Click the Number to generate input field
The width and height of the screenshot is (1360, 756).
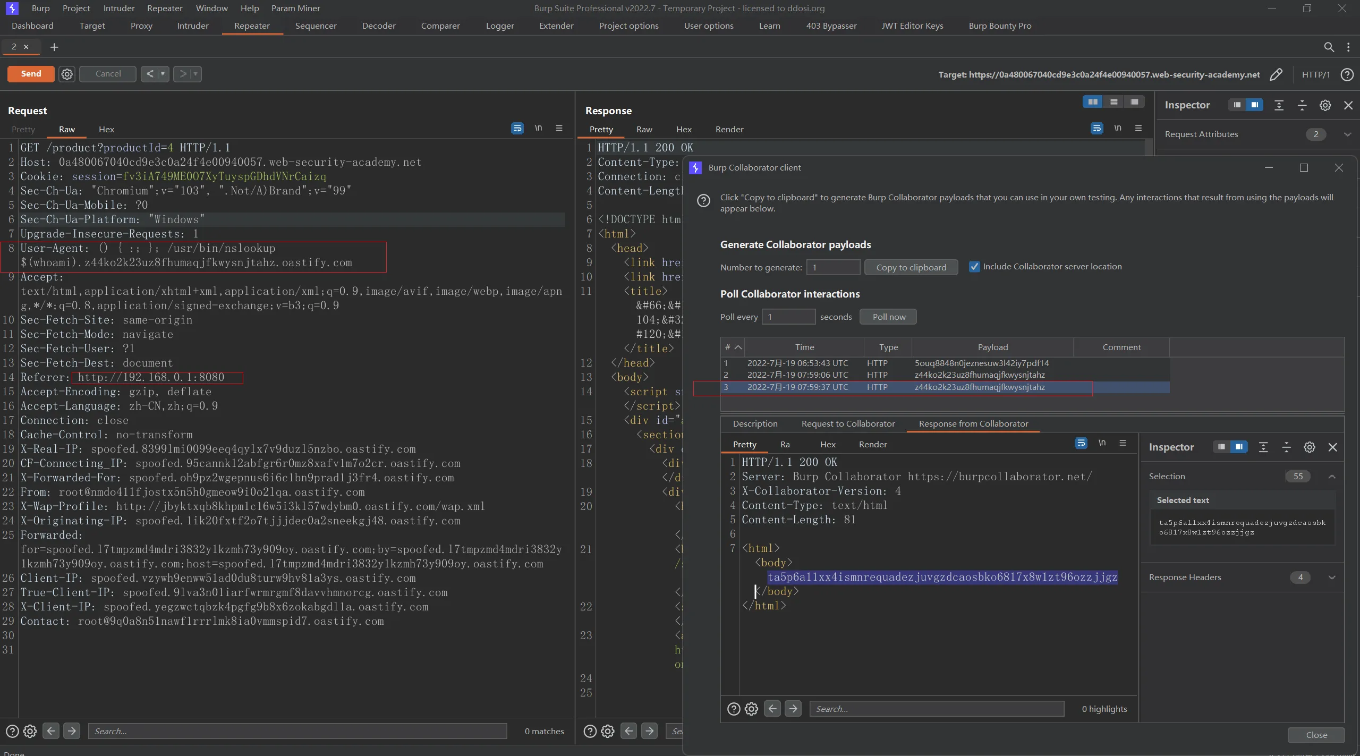pyautogui.click(x=833, y=267)
